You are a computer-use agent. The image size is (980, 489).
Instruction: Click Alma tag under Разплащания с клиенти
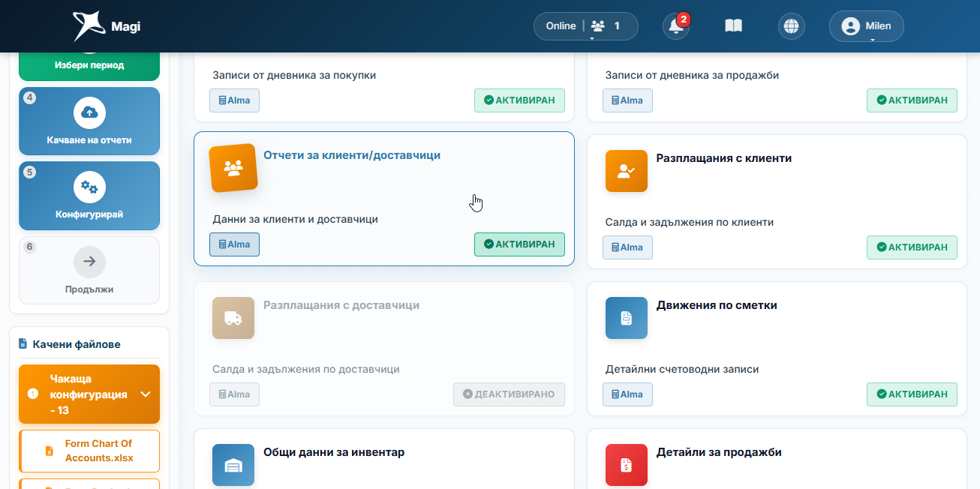pos(627,247)
